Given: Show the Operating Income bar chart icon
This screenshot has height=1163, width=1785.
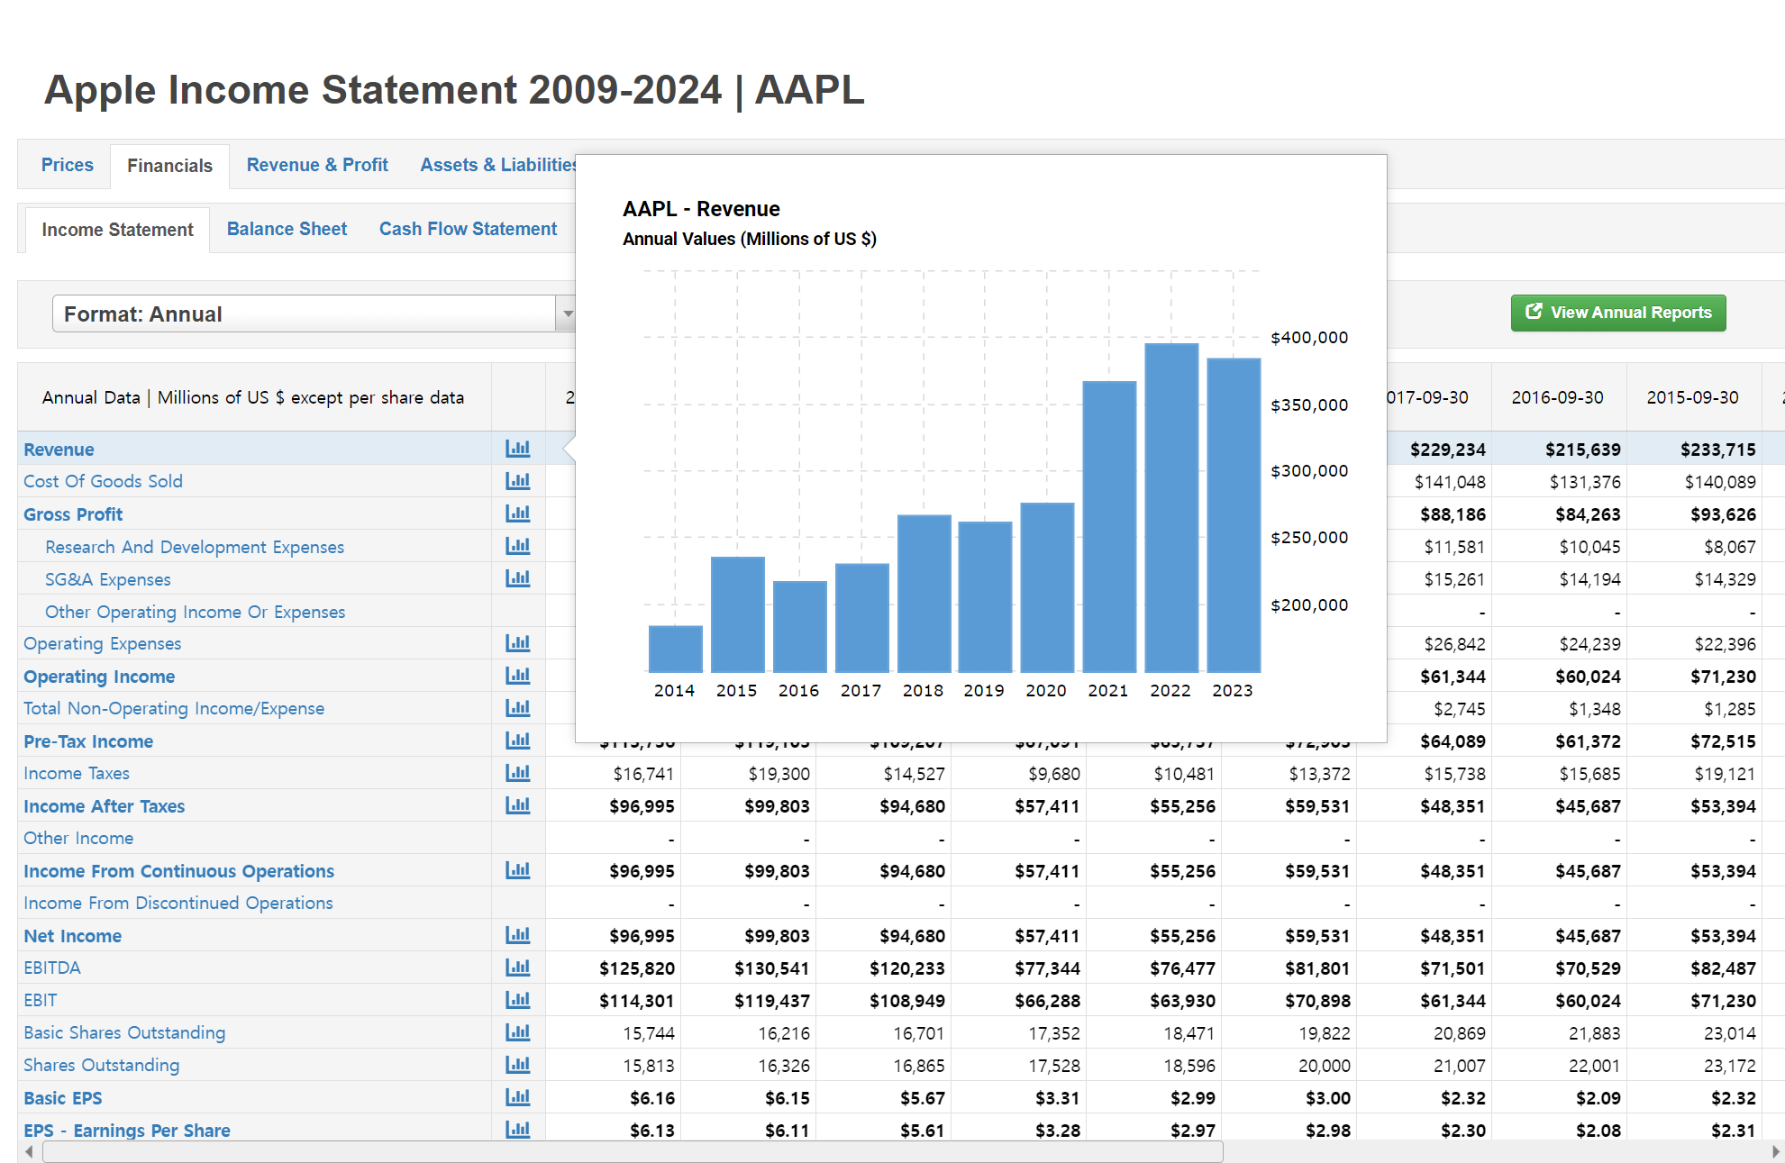Looking at the screenshot, I should click(517, 676).
